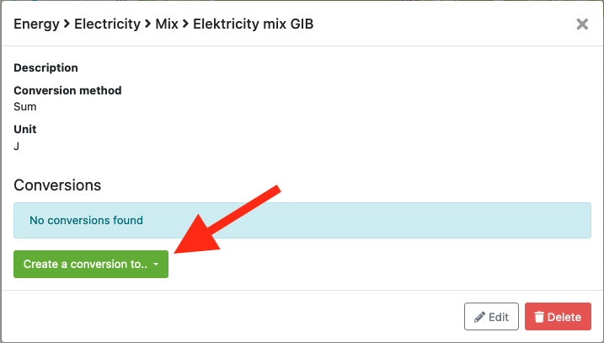This screenshot has width=604, height=343.
Task: Click the red Delete button
Action: [558, 316]
